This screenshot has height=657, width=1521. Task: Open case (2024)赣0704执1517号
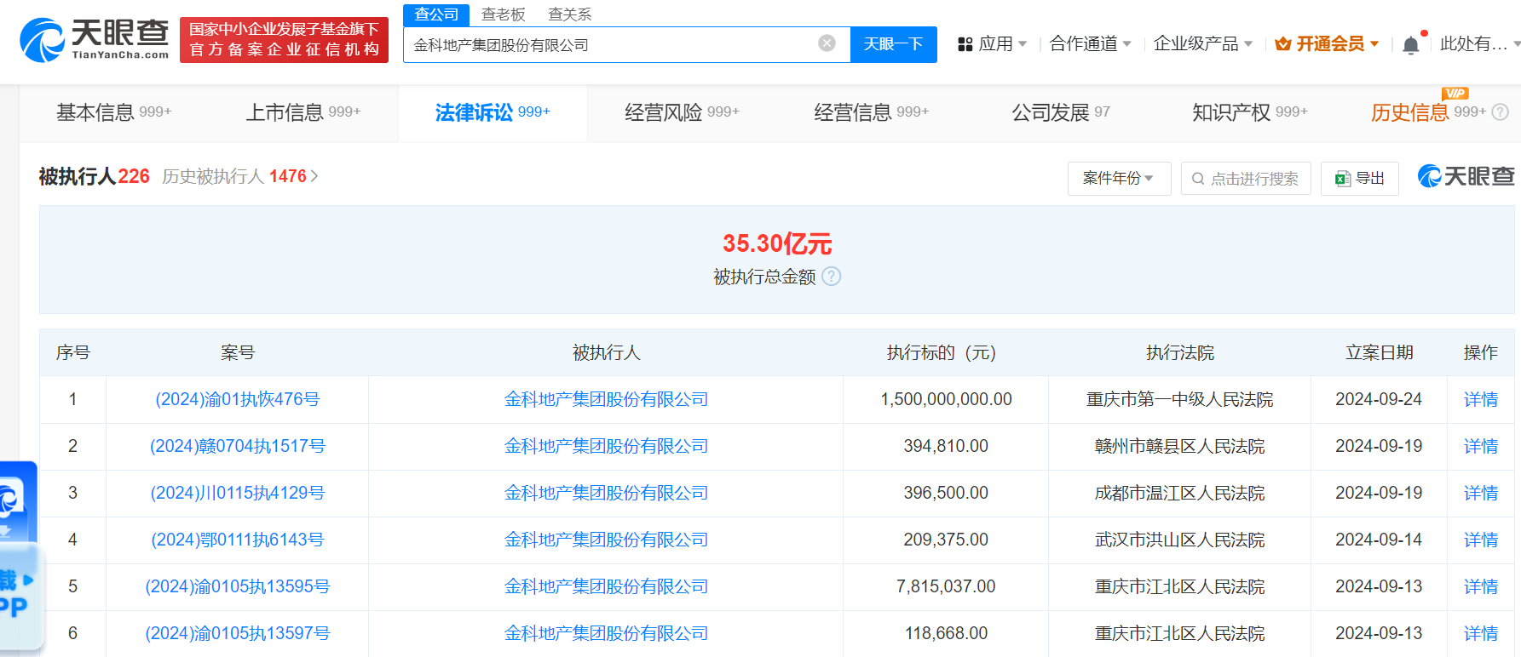pos(238,446)
